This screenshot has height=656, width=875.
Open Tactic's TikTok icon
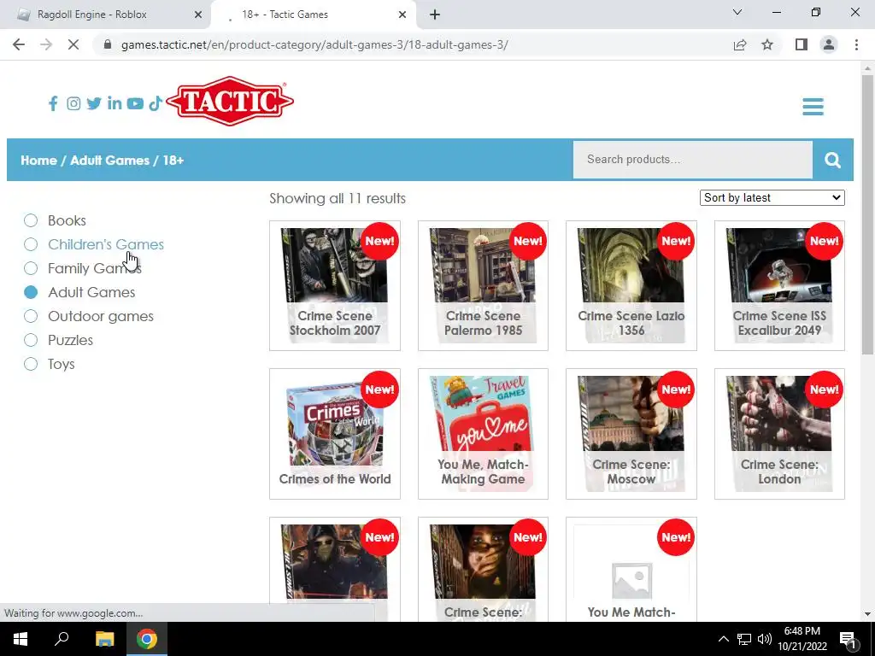pos(156,103)
